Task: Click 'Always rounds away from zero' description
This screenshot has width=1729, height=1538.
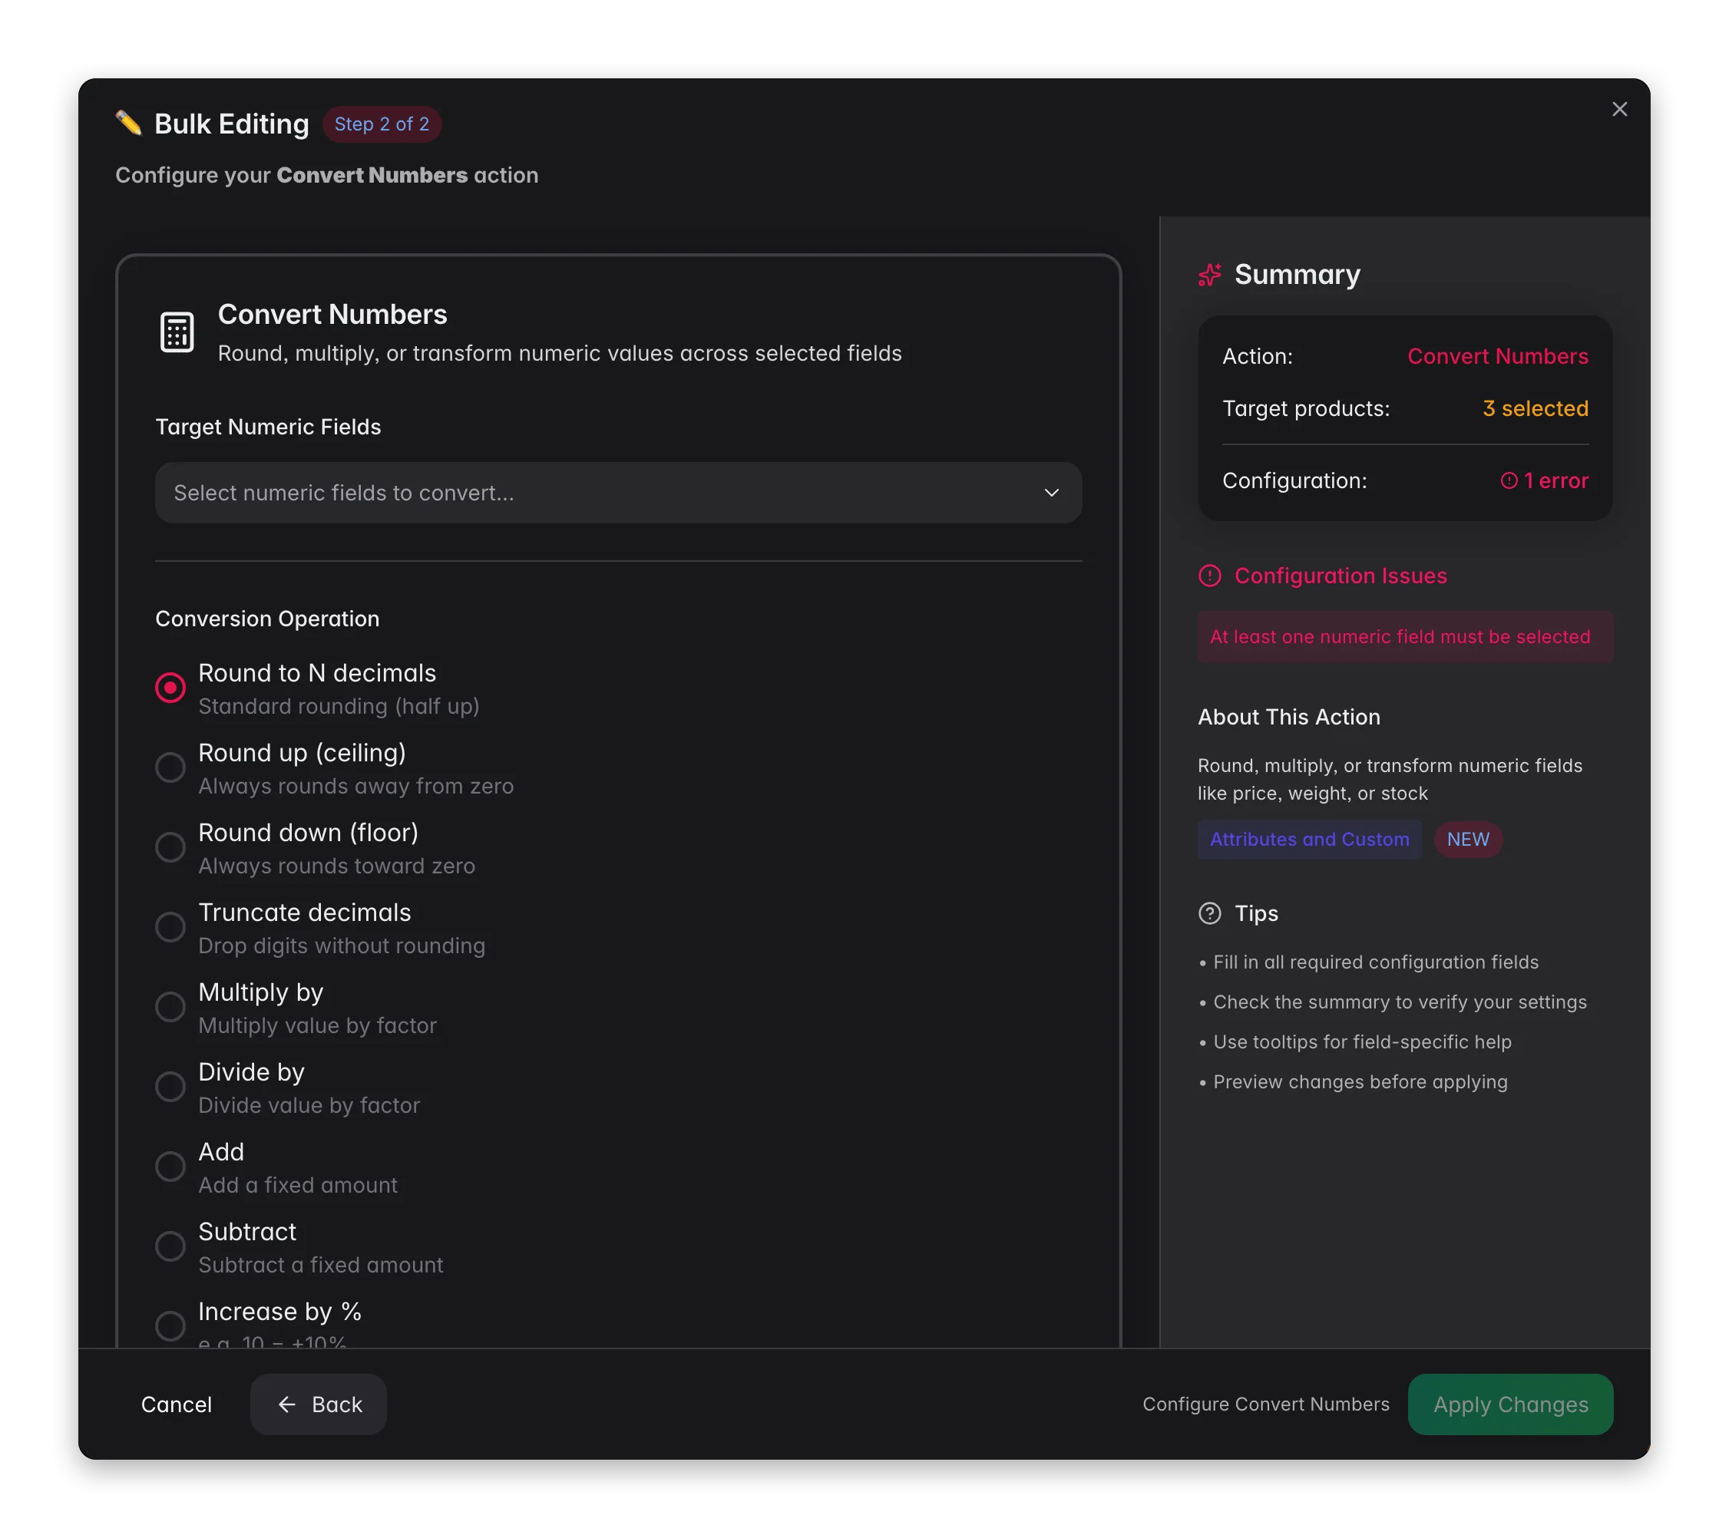Action: coord(356,785)
